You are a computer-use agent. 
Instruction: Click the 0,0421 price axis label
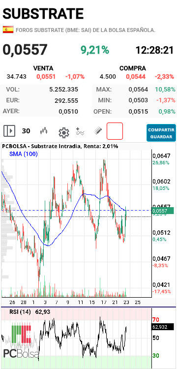click(x=161, y=285)
